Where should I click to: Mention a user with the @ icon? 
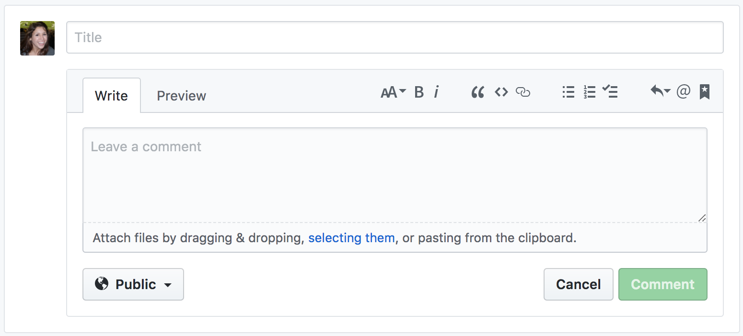683,91
